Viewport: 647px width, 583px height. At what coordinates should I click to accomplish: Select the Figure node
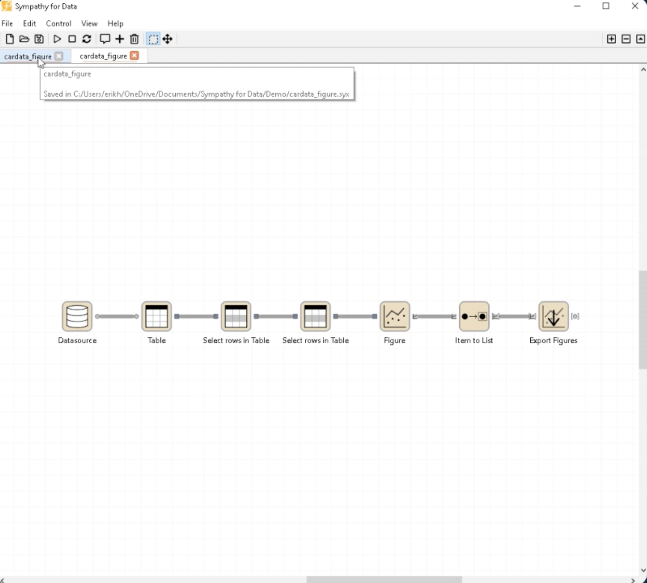(395, 316)
